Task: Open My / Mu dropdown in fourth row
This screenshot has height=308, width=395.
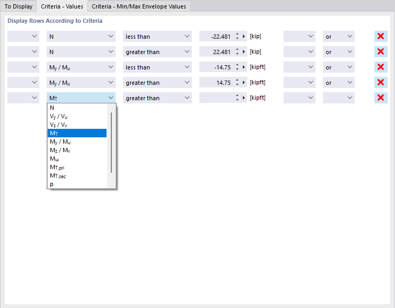Action: pyautogui.click(x=81, y=82)
